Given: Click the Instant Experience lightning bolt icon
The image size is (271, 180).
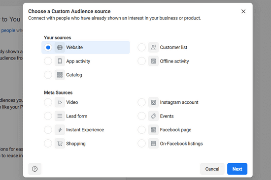Looking at the screenshot, I should click(60, 130).
